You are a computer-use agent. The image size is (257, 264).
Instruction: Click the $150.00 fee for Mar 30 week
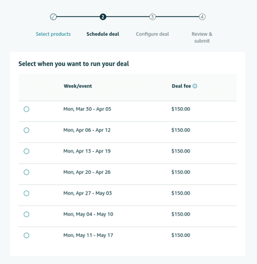pos(181,109)
